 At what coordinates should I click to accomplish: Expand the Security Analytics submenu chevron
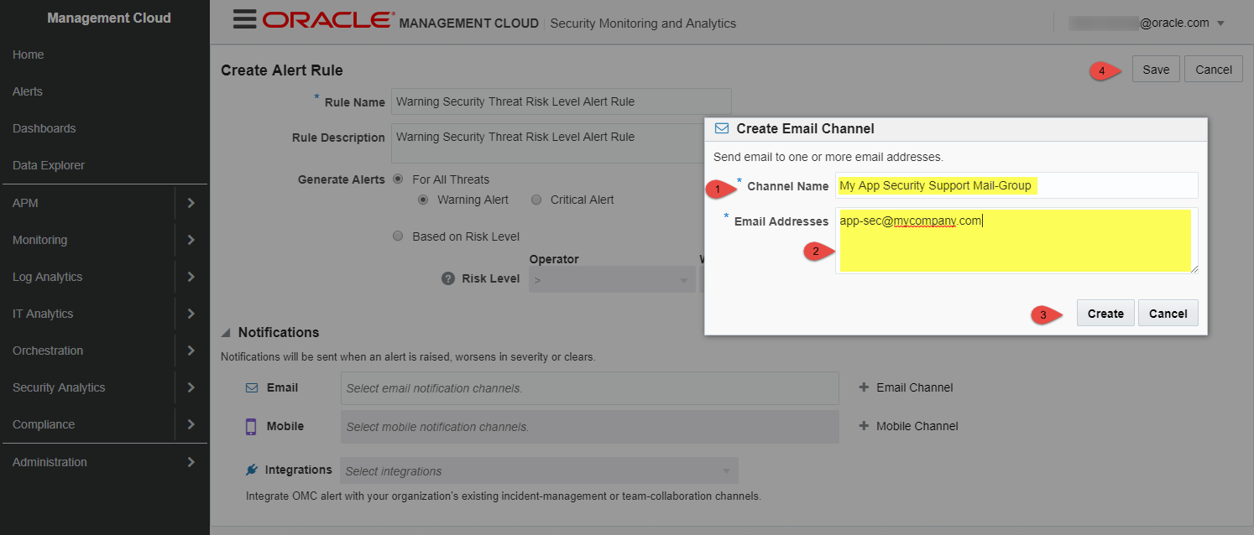[x=191, y=387]
